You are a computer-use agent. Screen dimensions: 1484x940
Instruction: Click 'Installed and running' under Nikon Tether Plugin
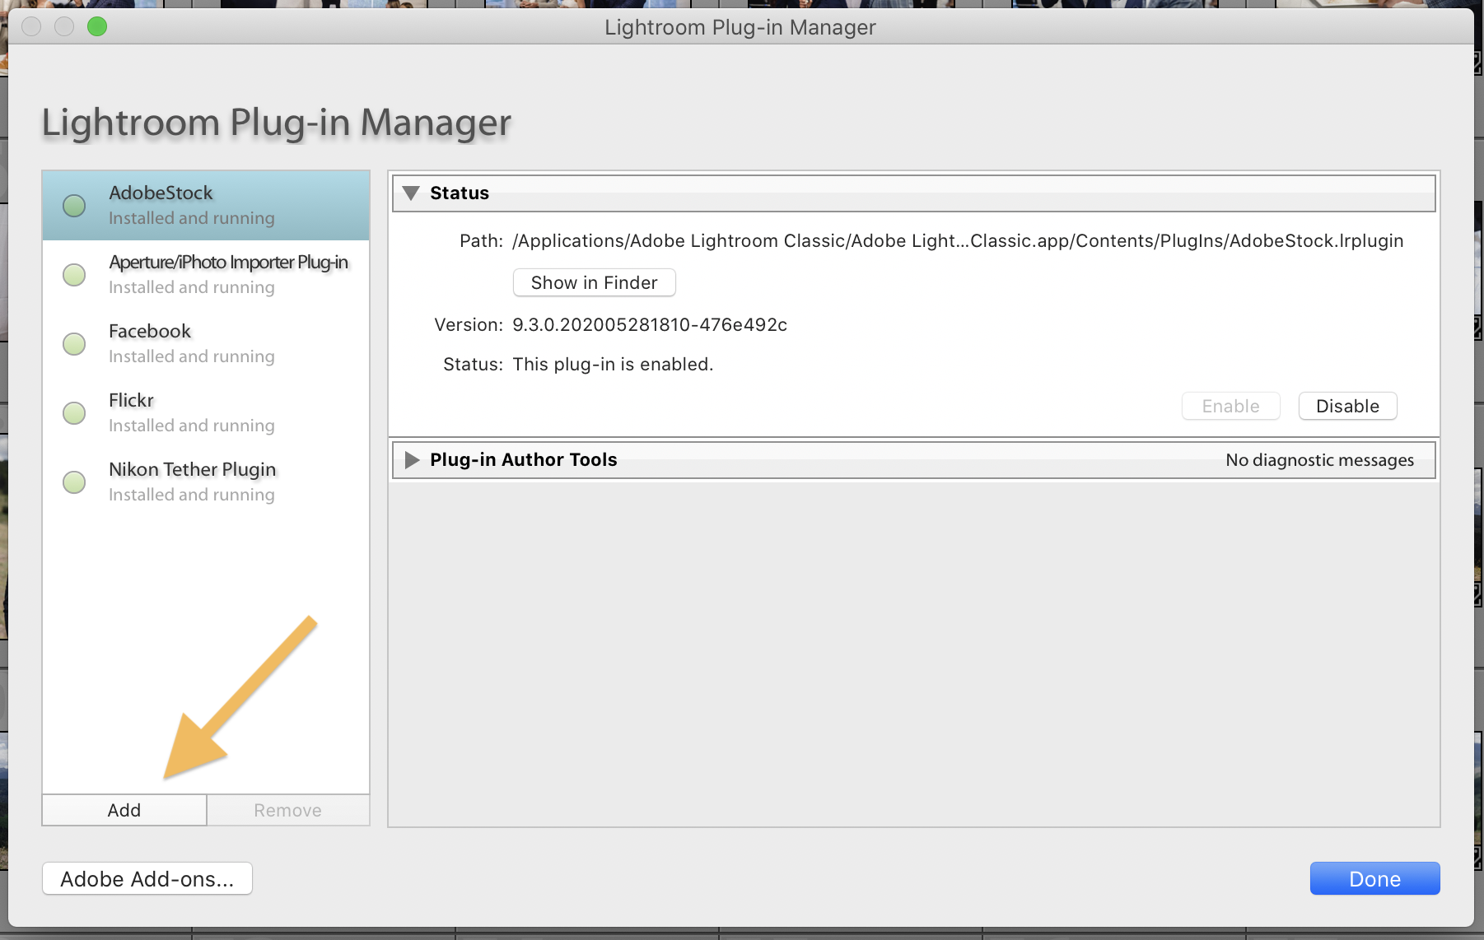click(192, 495)
